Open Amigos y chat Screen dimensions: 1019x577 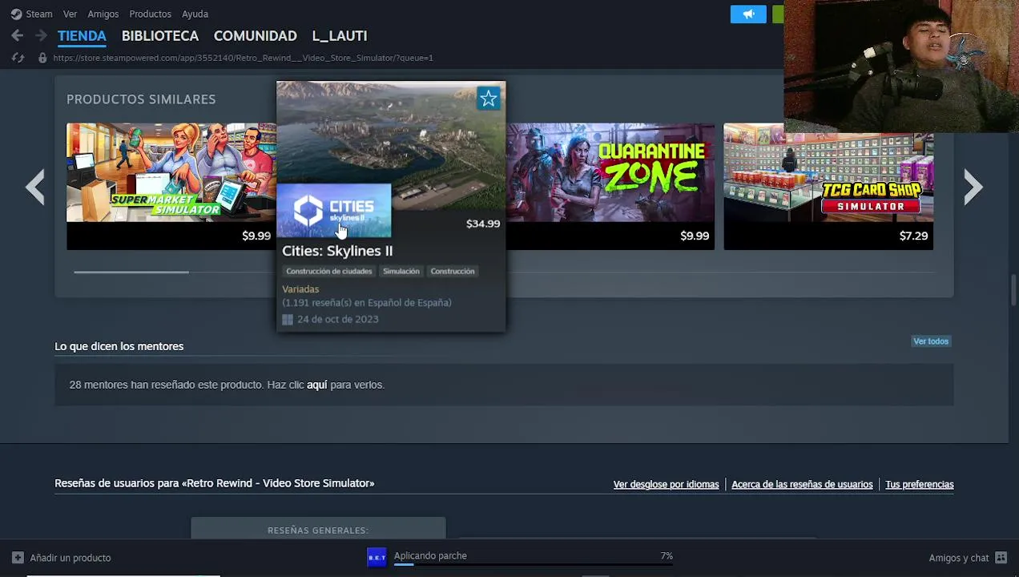point(959,558)
